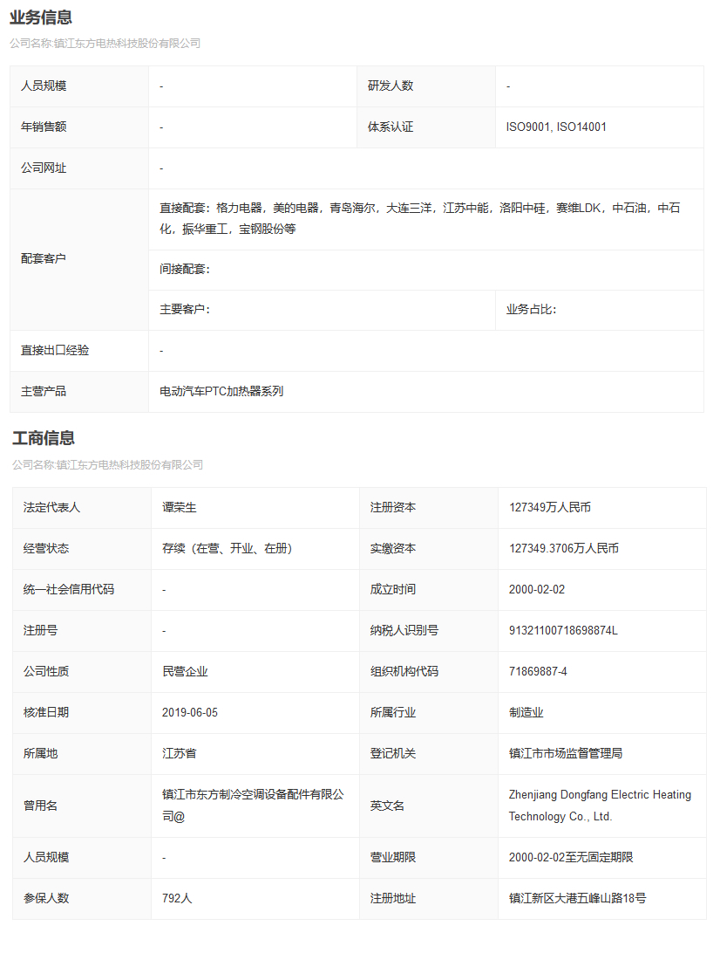The width and height of the screenshot is (720, 960).
Task: Click the 法定代表人 label
Action: (51, 508)
